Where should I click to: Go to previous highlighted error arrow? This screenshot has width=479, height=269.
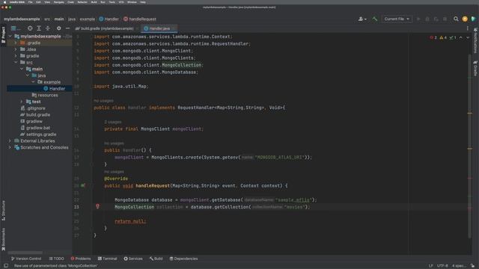(461, 37)
